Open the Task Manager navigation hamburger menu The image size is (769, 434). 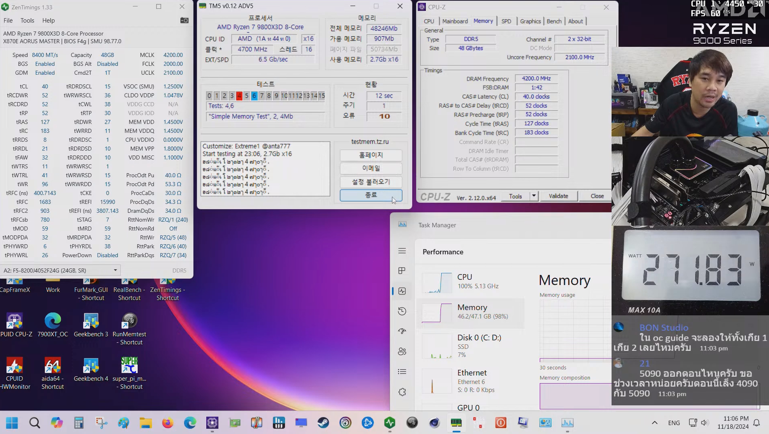(x=402, y=251)
